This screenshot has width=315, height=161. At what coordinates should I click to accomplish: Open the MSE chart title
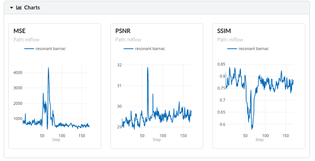pos(19,31)
